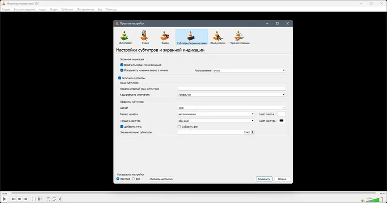
Task: Open the Ввод/кодеки settings category
Action: coord(218,37)
